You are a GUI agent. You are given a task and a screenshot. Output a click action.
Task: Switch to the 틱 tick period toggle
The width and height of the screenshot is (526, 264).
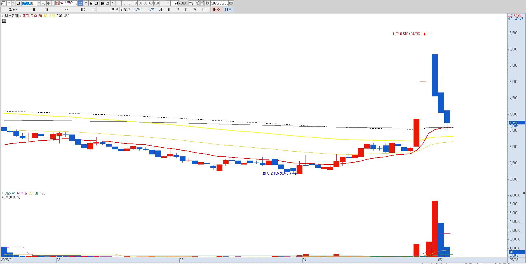pos(113,3)
